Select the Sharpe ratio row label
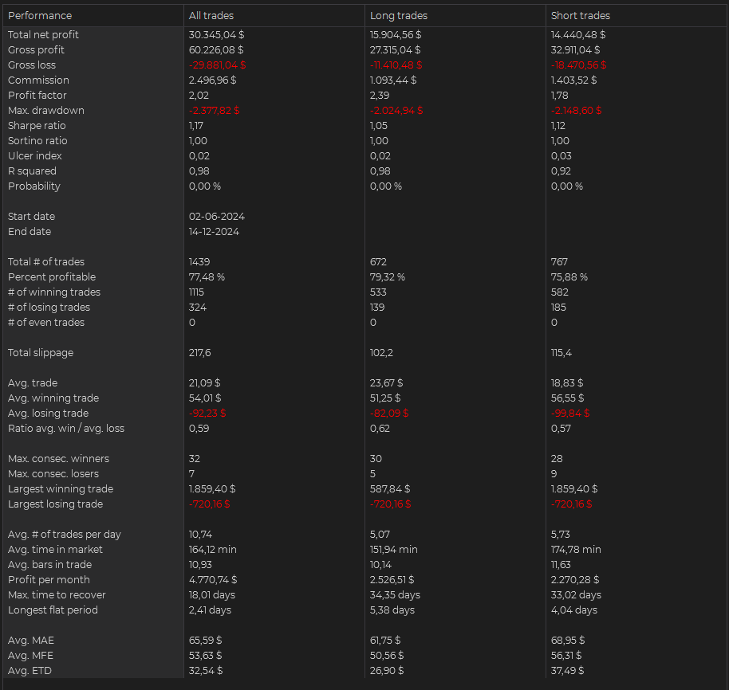 (37, 125)
